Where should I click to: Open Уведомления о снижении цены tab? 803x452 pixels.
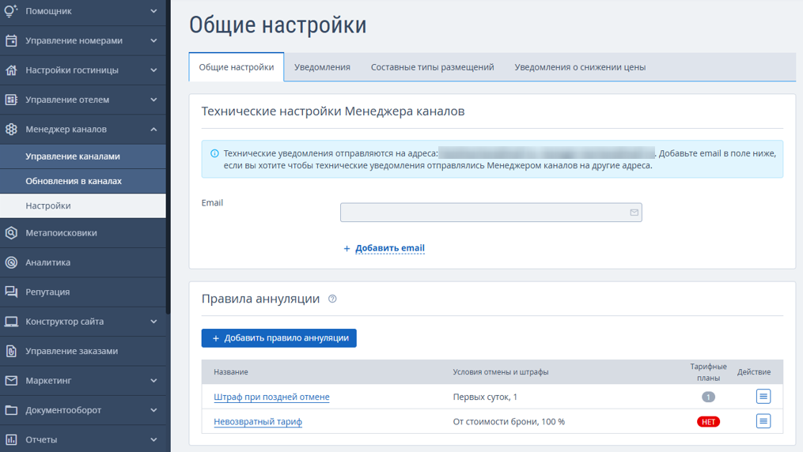[x=580, y=67]
